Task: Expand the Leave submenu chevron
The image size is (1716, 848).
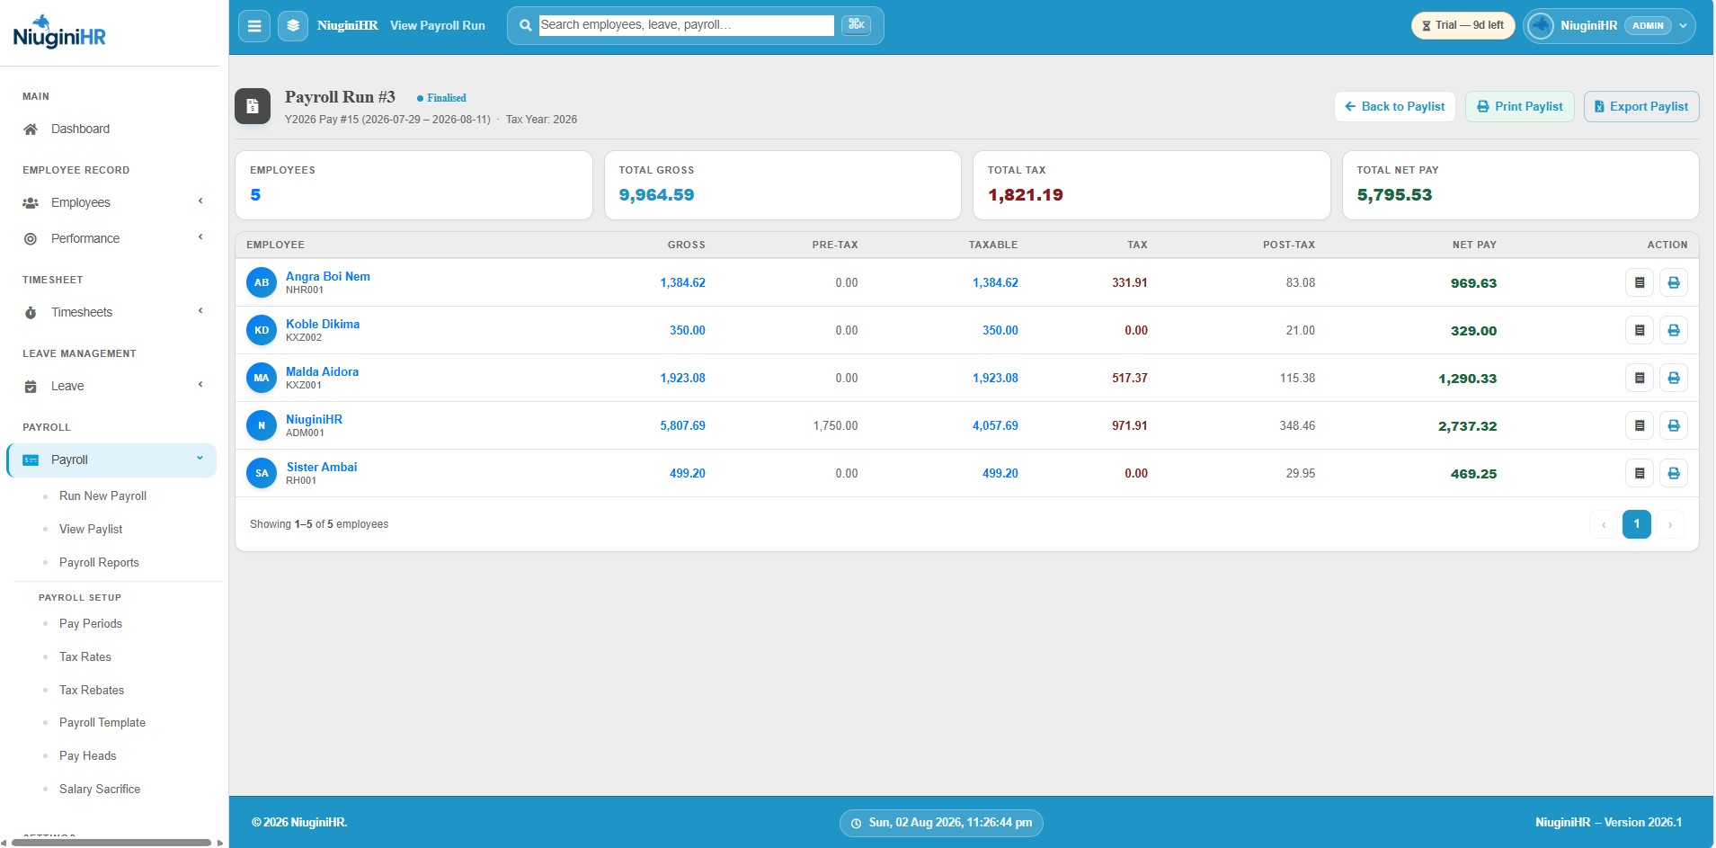Action: click(200, 385)
